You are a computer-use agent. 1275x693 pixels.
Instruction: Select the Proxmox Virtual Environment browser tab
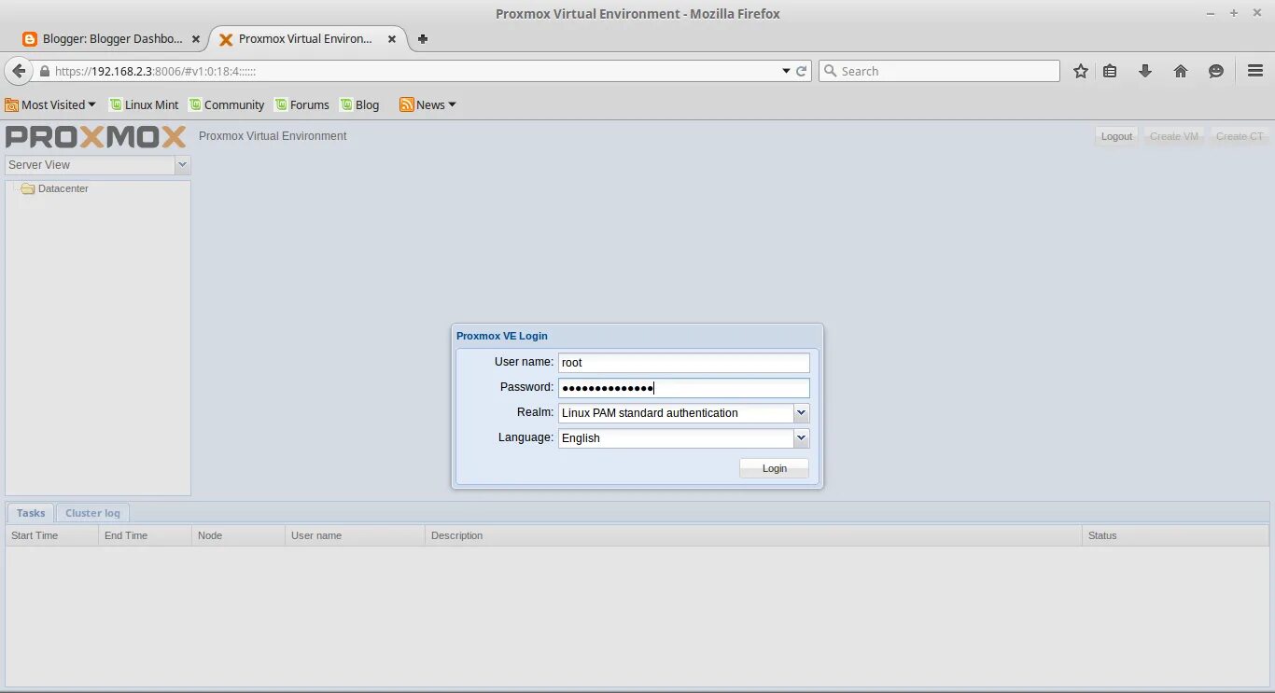(x=307, y=39)
